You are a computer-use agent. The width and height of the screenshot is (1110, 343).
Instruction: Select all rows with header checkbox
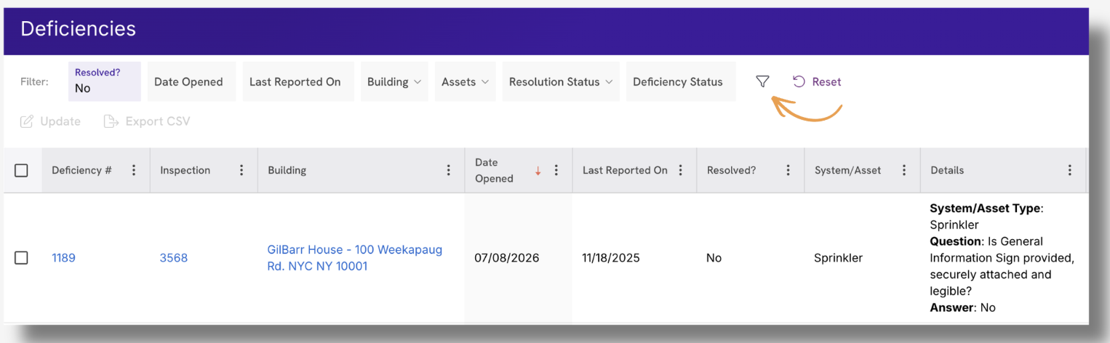(x=22, y=170)
